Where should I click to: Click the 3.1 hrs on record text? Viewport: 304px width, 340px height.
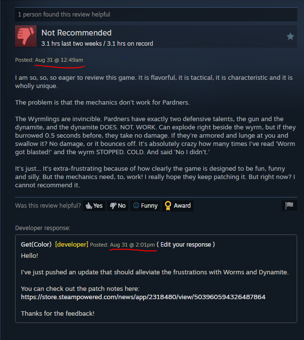coord(130,44)
